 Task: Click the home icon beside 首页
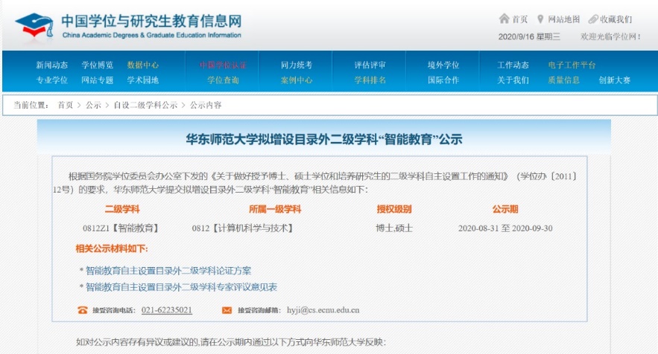tap(504, 19)
